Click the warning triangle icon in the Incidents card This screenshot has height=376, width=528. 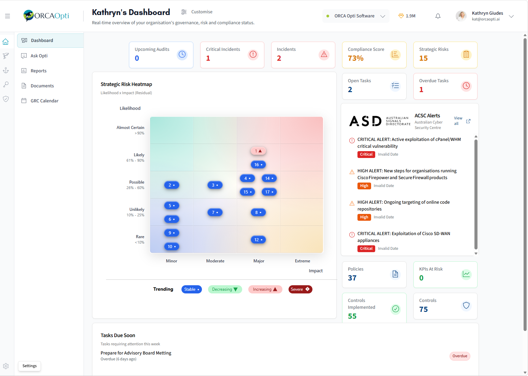[324, 55]
